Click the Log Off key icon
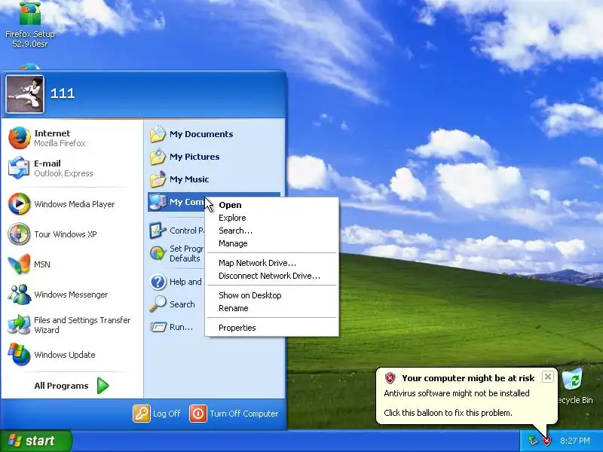Image resolution: width=603 pixels, height=452 pixels. (142, 414)
